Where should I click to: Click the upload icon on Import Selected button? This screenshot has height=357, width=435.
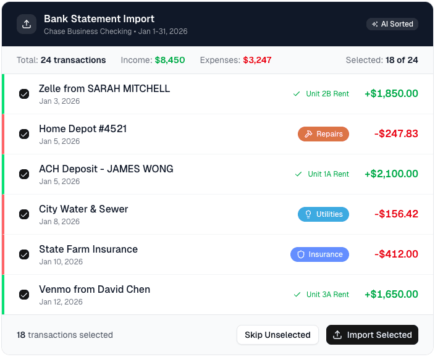[337, 335]
